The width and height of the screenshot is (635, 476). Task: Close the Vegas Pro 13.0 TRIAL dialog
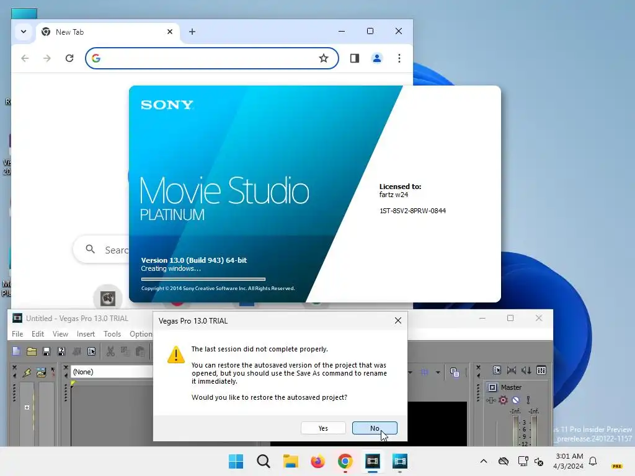398,320
